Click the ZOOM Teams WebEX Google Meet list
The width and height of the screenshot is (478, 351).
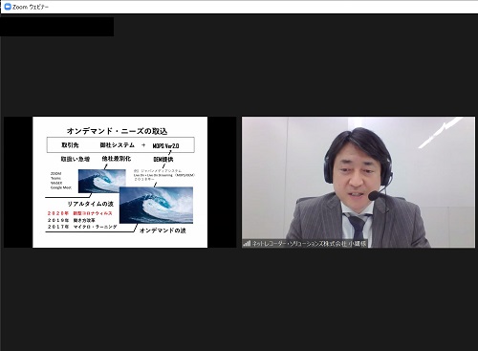(61, 181)
